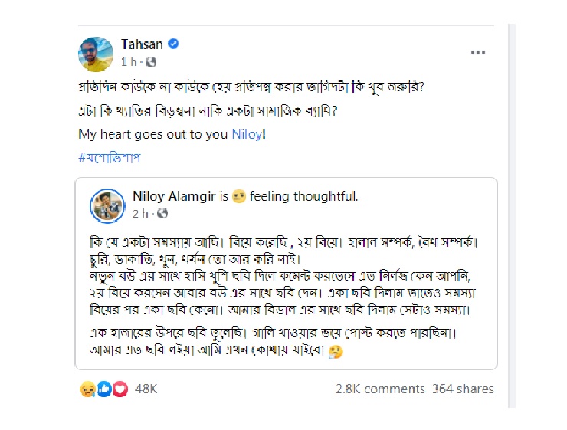
Task: Click Tahsan's profile picture
Action: 97,51
